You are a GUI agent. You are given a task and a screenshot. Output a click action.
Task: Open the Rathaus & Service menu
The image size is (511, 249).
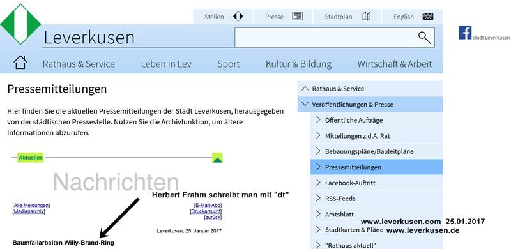click(79, 64)
